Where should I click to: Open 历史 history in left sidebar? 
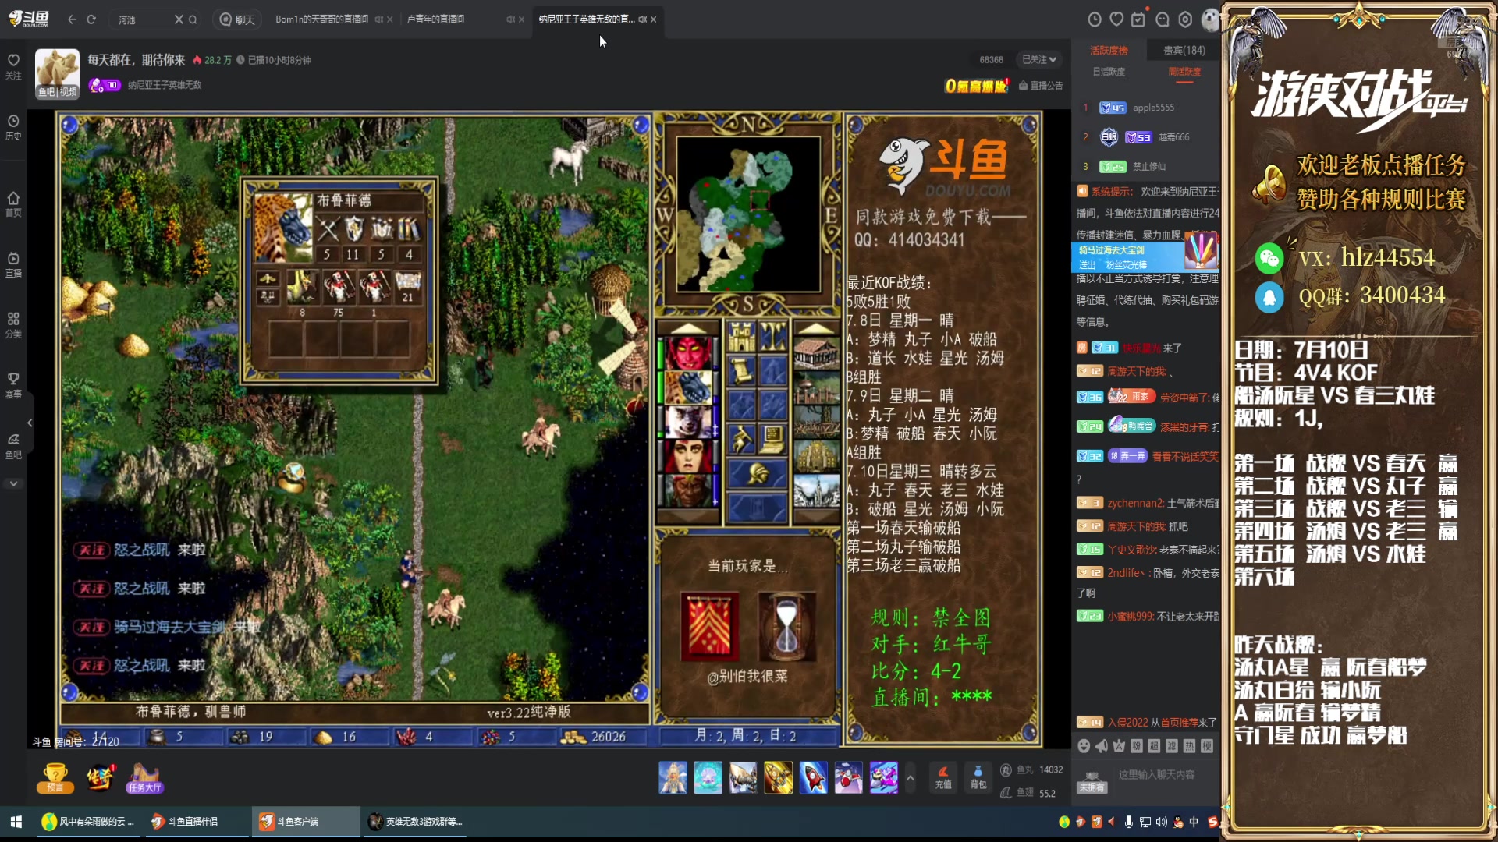click(x=13, y=128)
